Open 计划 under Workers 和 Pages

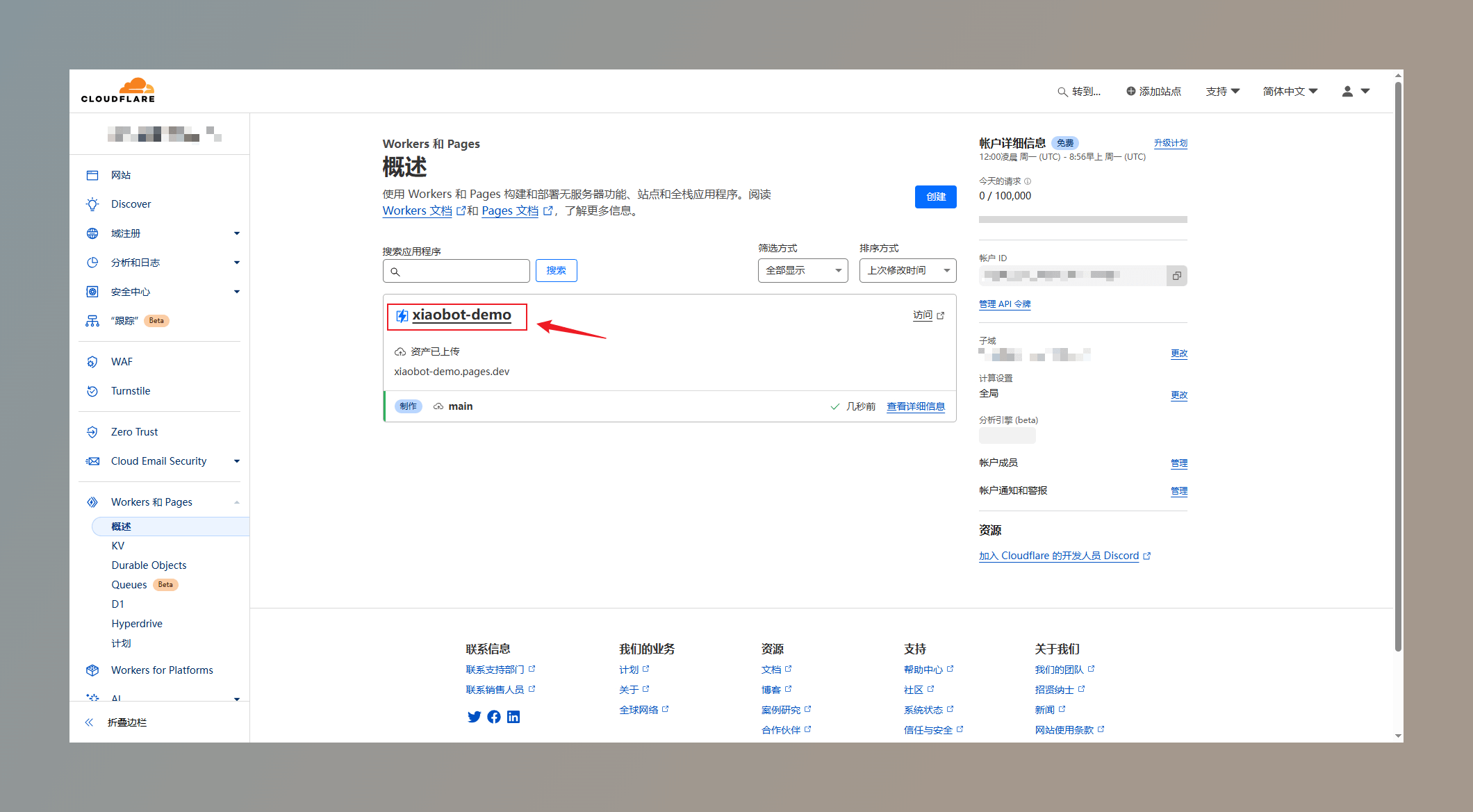pos(121,643)
